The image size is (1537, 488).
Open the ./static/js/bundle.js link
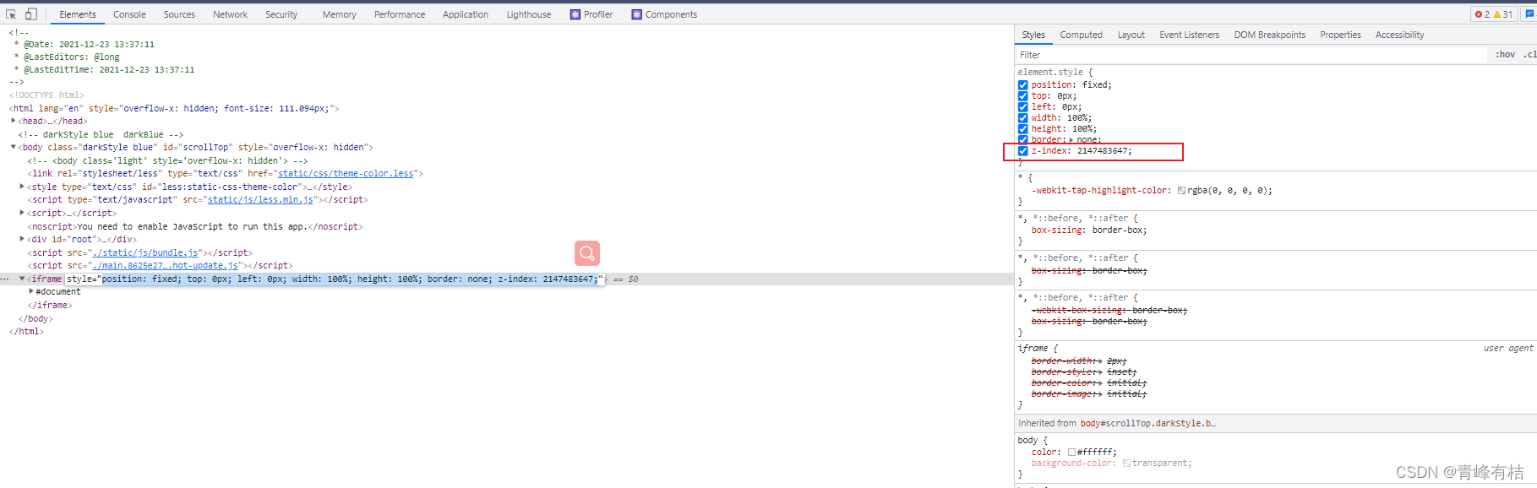(145, 252)
